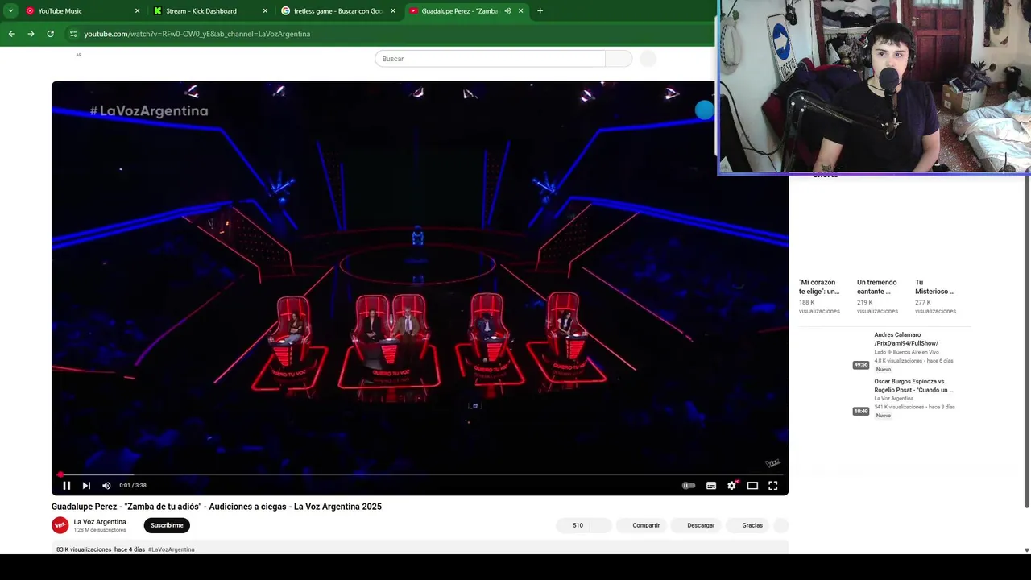Switch to theater mode view
Screen dimensions: 1031x580
752,486
